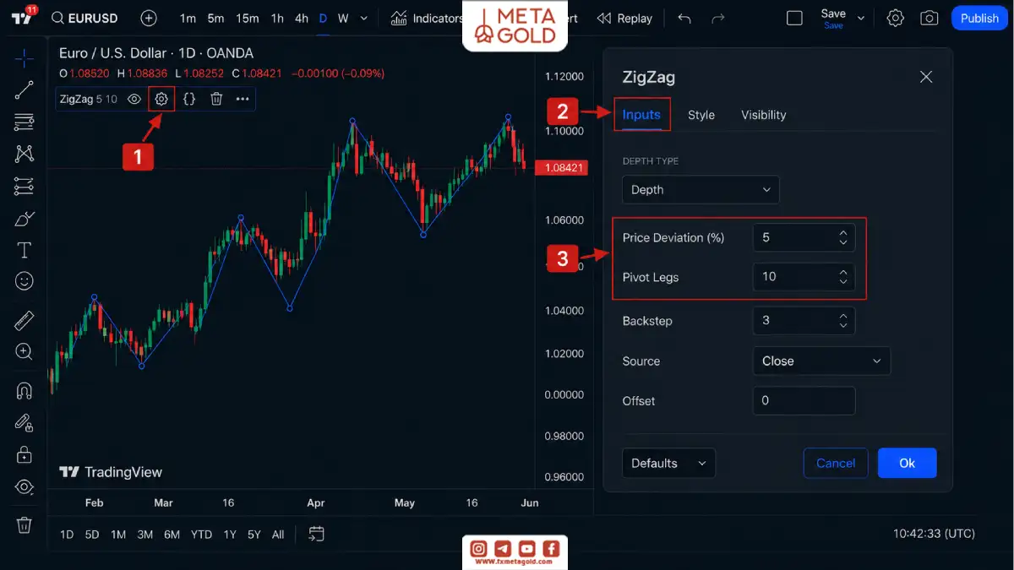Toggle magnet mode in left toolbar

(25, 391)
